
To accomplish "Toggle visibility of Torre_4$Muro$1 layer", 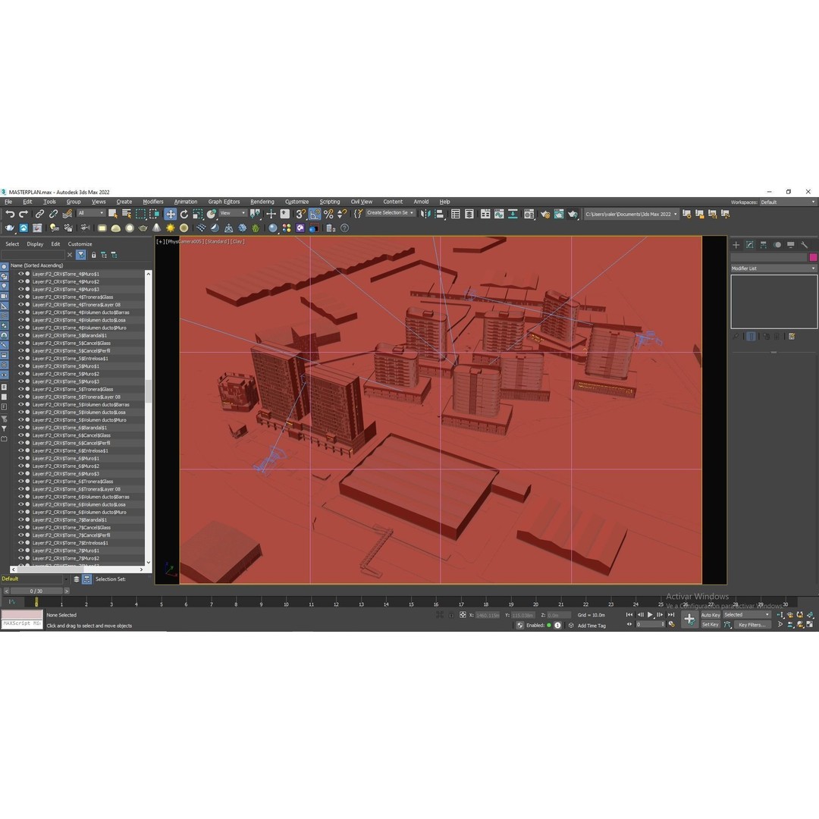I will 21,274.
